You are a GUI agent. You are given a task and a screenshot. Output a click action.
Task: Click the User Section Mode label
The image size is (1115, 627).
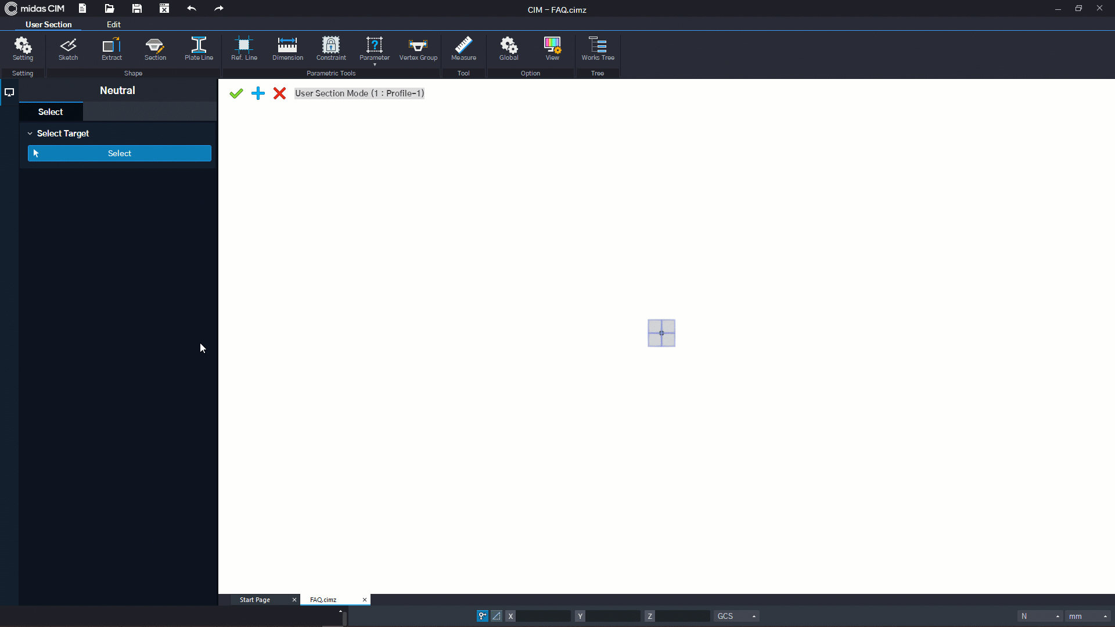[359, 93]
